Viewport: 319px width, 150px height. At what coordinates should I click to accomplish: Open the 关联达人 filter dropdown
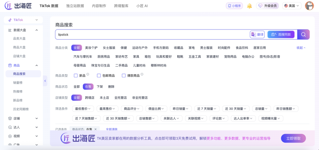172,118
